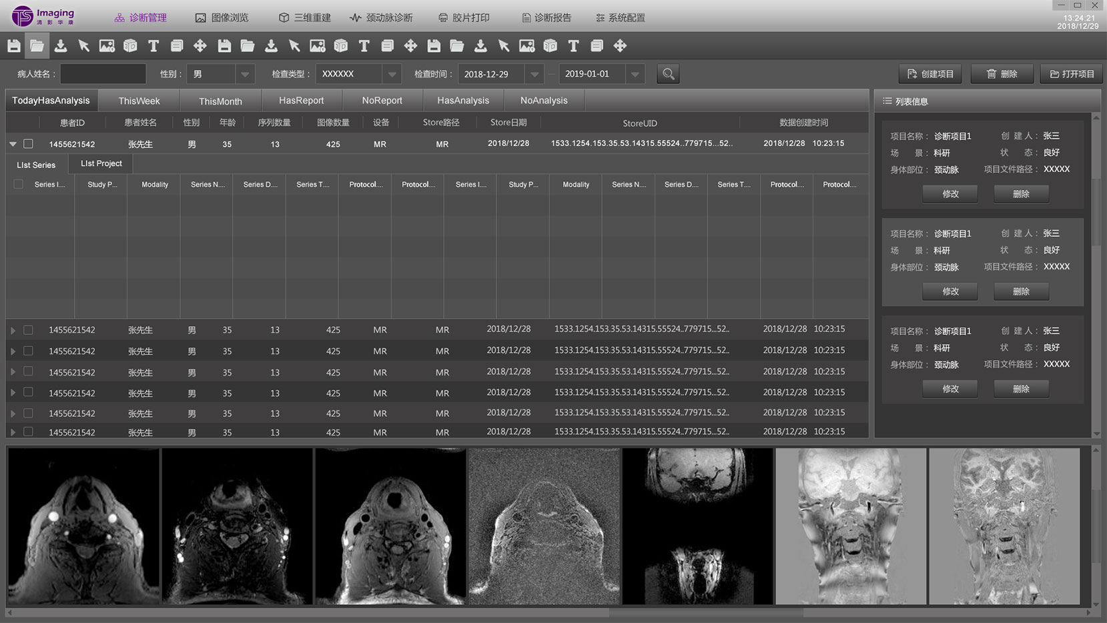Image resolution: width=1107 pixels, height=623 pixels.
Task: Open the 检查类型 exam type dropdown
Action: (x=392, y=74)
